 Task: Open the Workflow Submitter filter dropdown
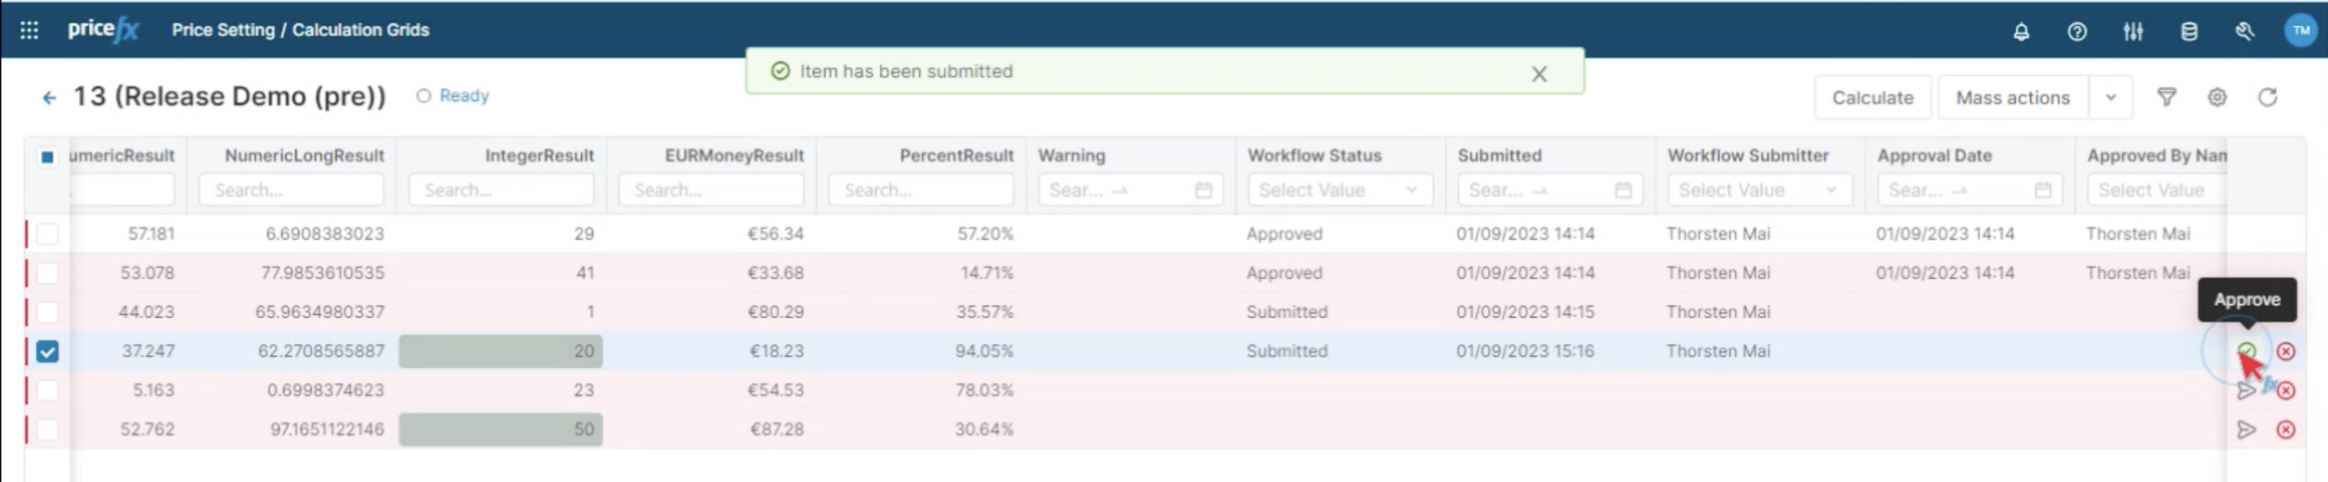coord(1757,190)
